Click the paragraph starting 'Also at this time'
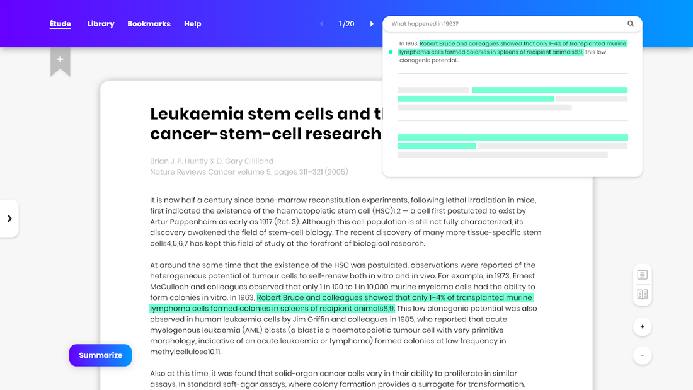693x390 pixels. (338, 379)
